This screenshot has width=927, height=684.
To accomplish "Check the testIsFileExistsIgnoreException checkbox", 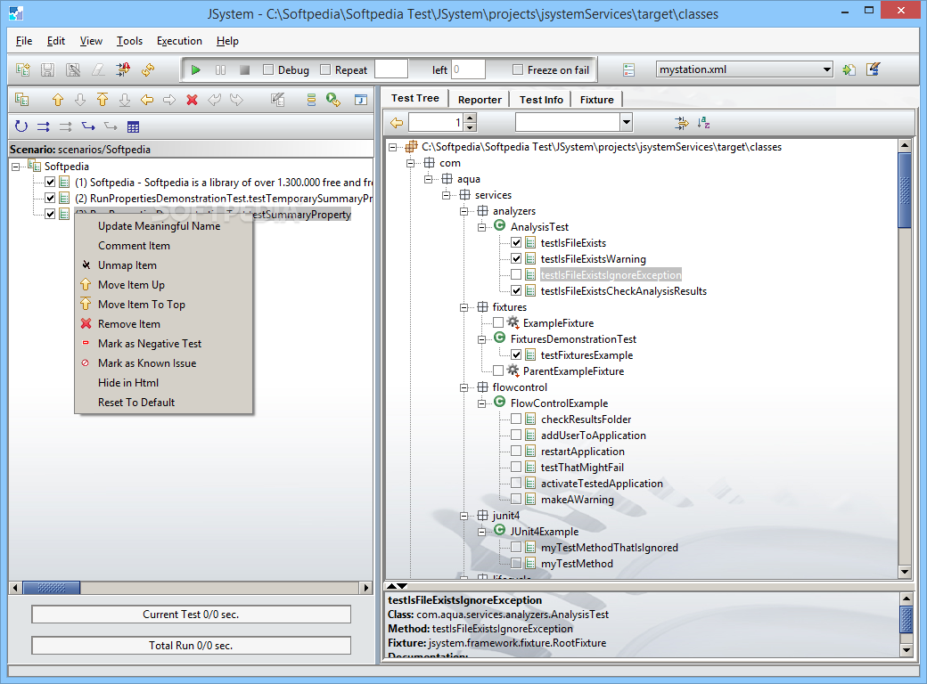I will click(x=516, y=274).
